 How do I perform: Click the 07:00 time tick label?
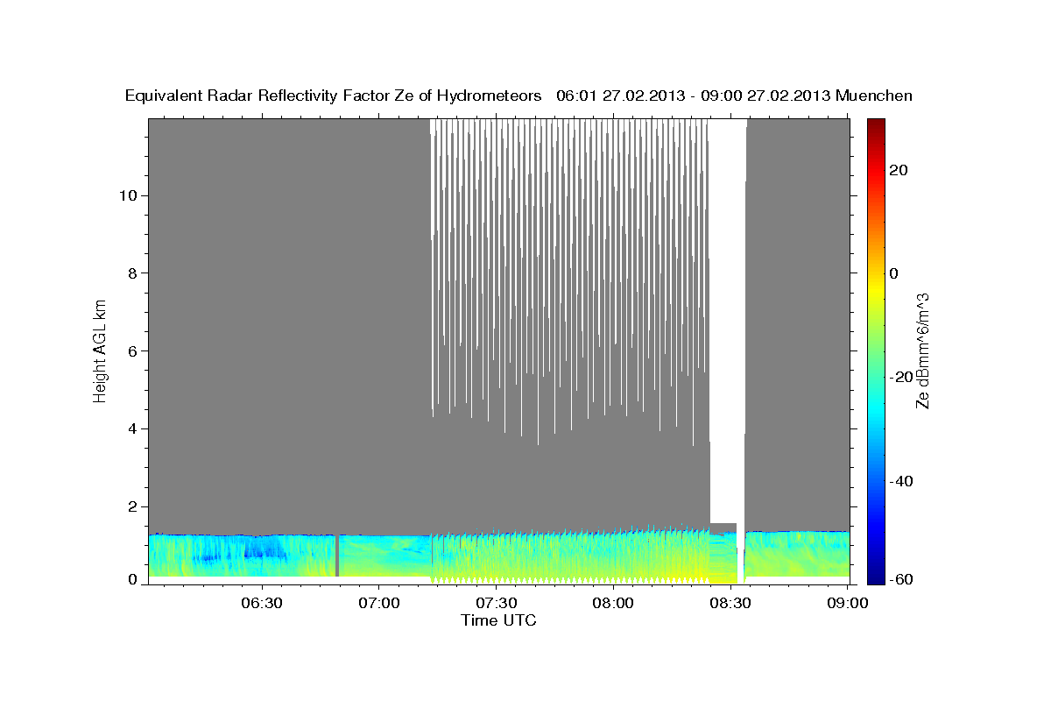pos(378,603)
